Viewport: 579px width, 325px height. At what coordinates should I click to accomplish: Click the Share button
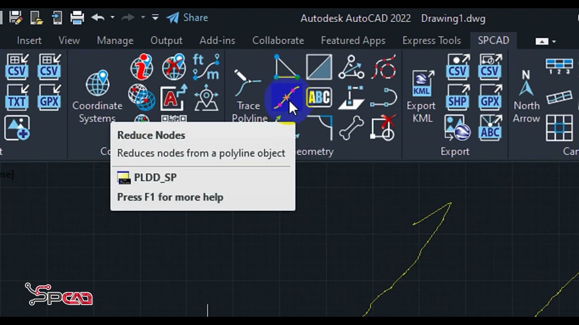(187, 18)
